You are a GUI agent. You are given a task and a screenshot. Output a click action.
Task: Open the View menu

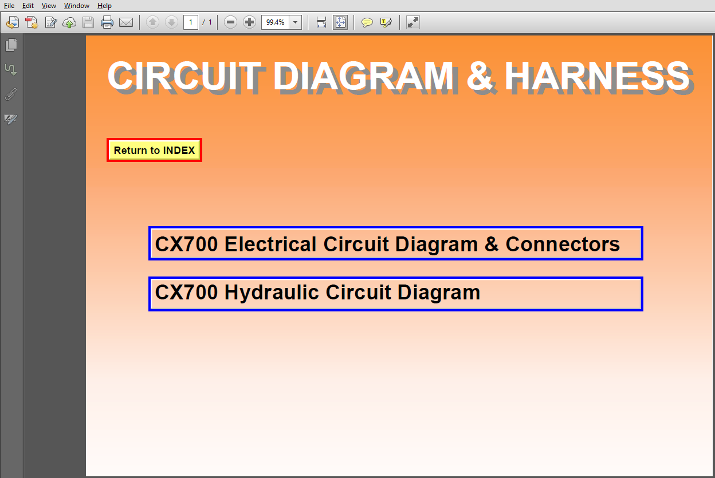click(x=49, y=6)
